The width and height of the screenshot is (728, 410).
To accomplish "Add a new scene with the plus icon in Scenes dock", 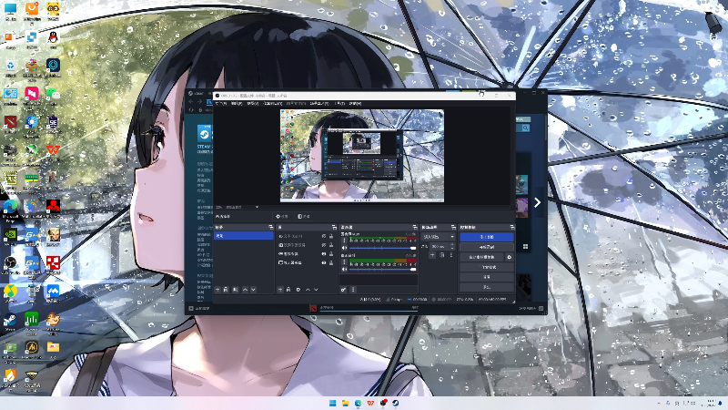I will coord(217,290).
